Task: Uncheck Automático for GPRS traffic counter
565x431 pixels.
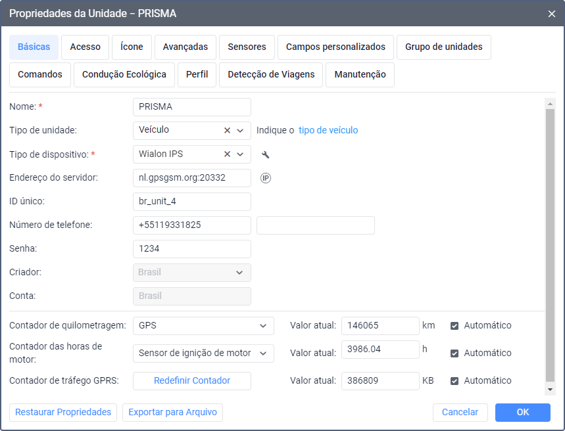Action: pos(454,380)
